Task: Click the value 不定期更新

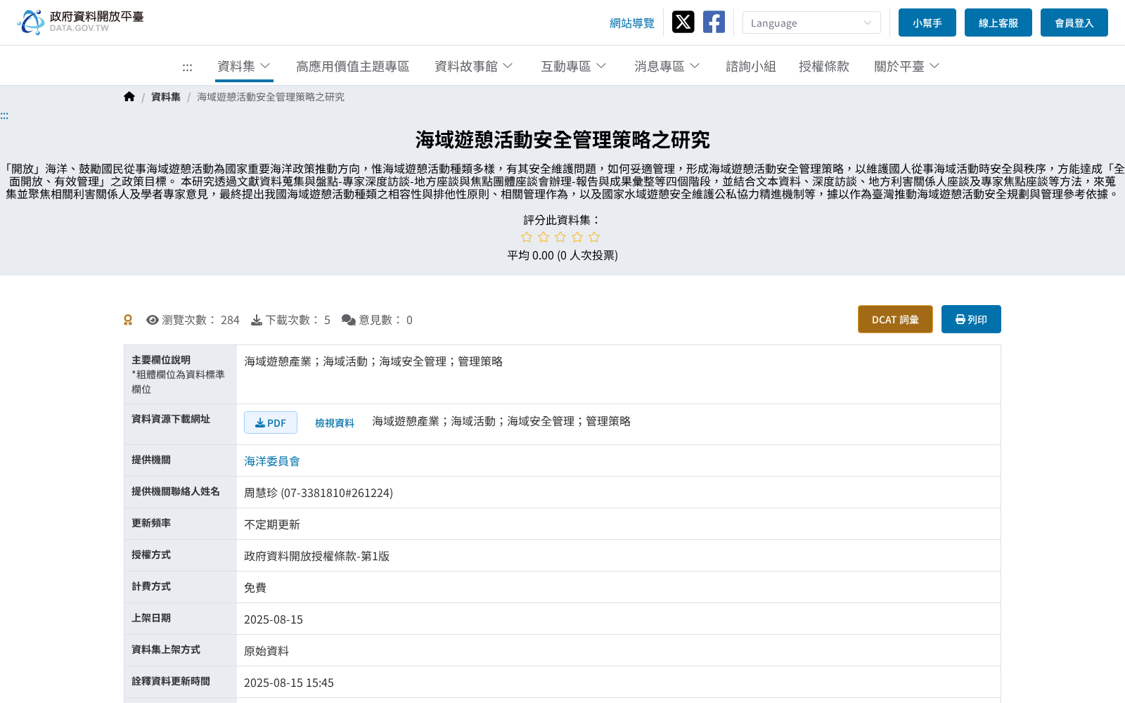Action: (x=272, y=524)
